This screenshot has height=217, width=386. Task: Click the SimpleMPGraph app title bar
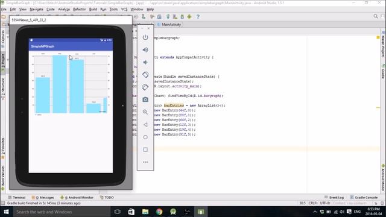click(71, 46)
